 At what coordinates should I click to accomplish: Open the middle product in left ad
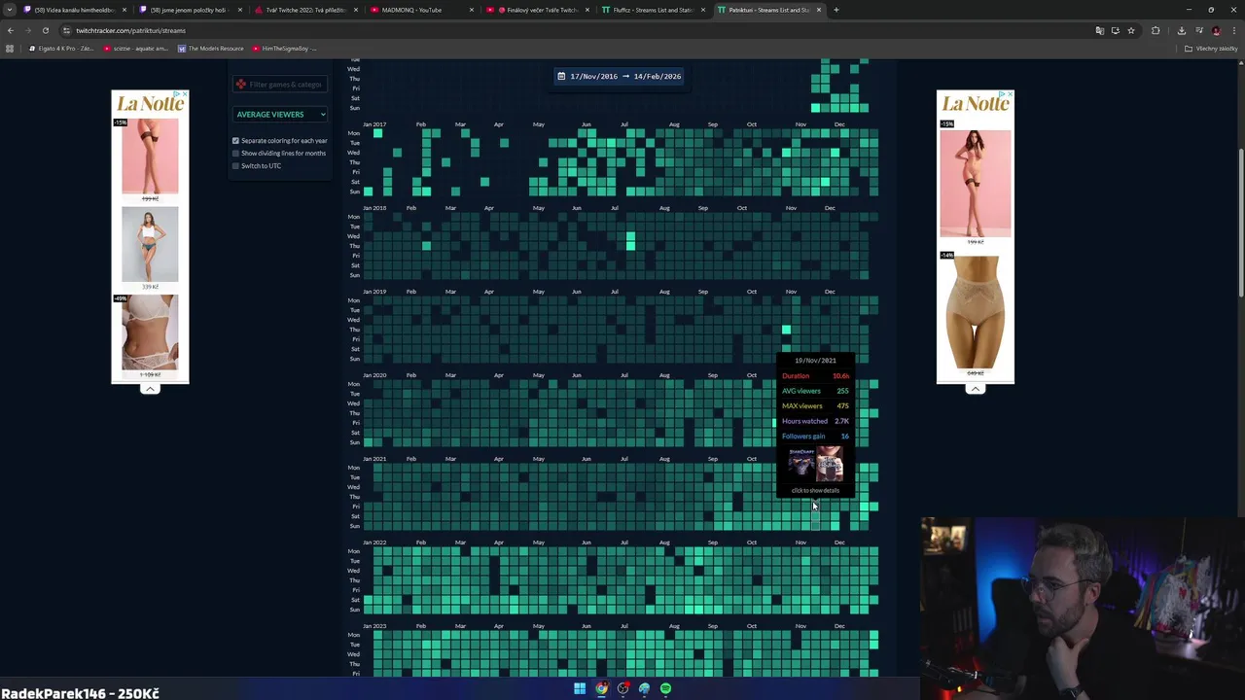point(150,245)
